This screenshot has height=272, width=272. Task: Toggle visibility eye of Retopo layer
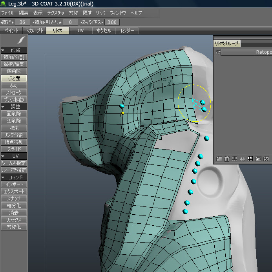click(218, 52)
